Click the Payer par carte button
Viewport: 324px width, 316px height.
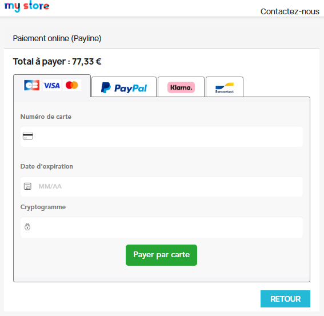pyautogui.click(x=161, y=255)
